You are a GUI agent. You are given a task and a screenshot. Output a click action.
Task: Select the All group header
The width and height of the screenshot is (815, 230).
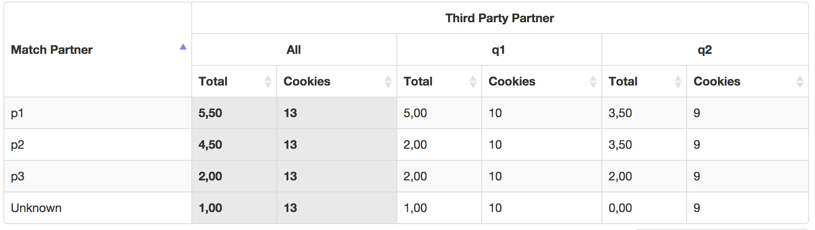294,50
